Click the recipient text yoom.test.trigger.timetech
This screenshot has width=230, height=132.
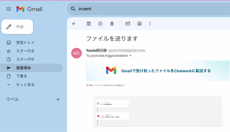(x=109, y=56)
